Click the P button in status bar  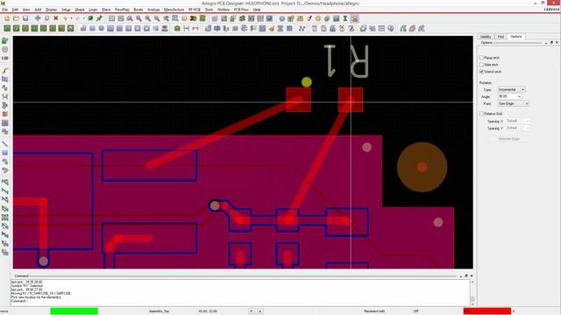point(252,311)
